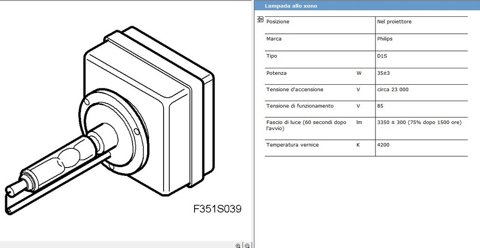480x248 pixels.
Task: Select the 'Philips' value cell
Action: coord(385,39)
